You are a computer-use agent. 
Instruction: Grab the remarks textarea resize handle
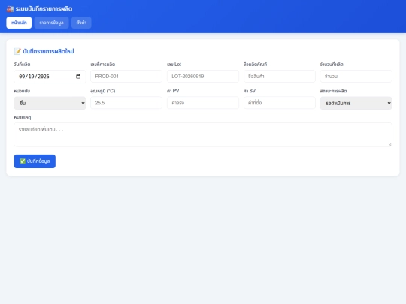pyautogui.click(x=389, y=144)
